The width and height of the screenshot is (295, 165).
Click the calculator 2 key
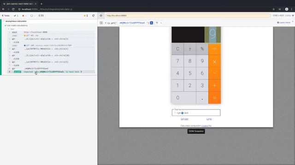pos(190,86)
